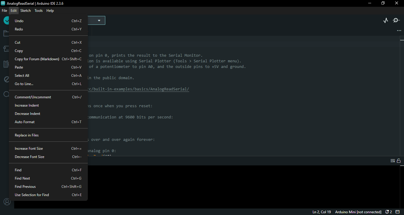Toggle the output panel scroll lock
404x215 pixels.
tap(399, 161)
